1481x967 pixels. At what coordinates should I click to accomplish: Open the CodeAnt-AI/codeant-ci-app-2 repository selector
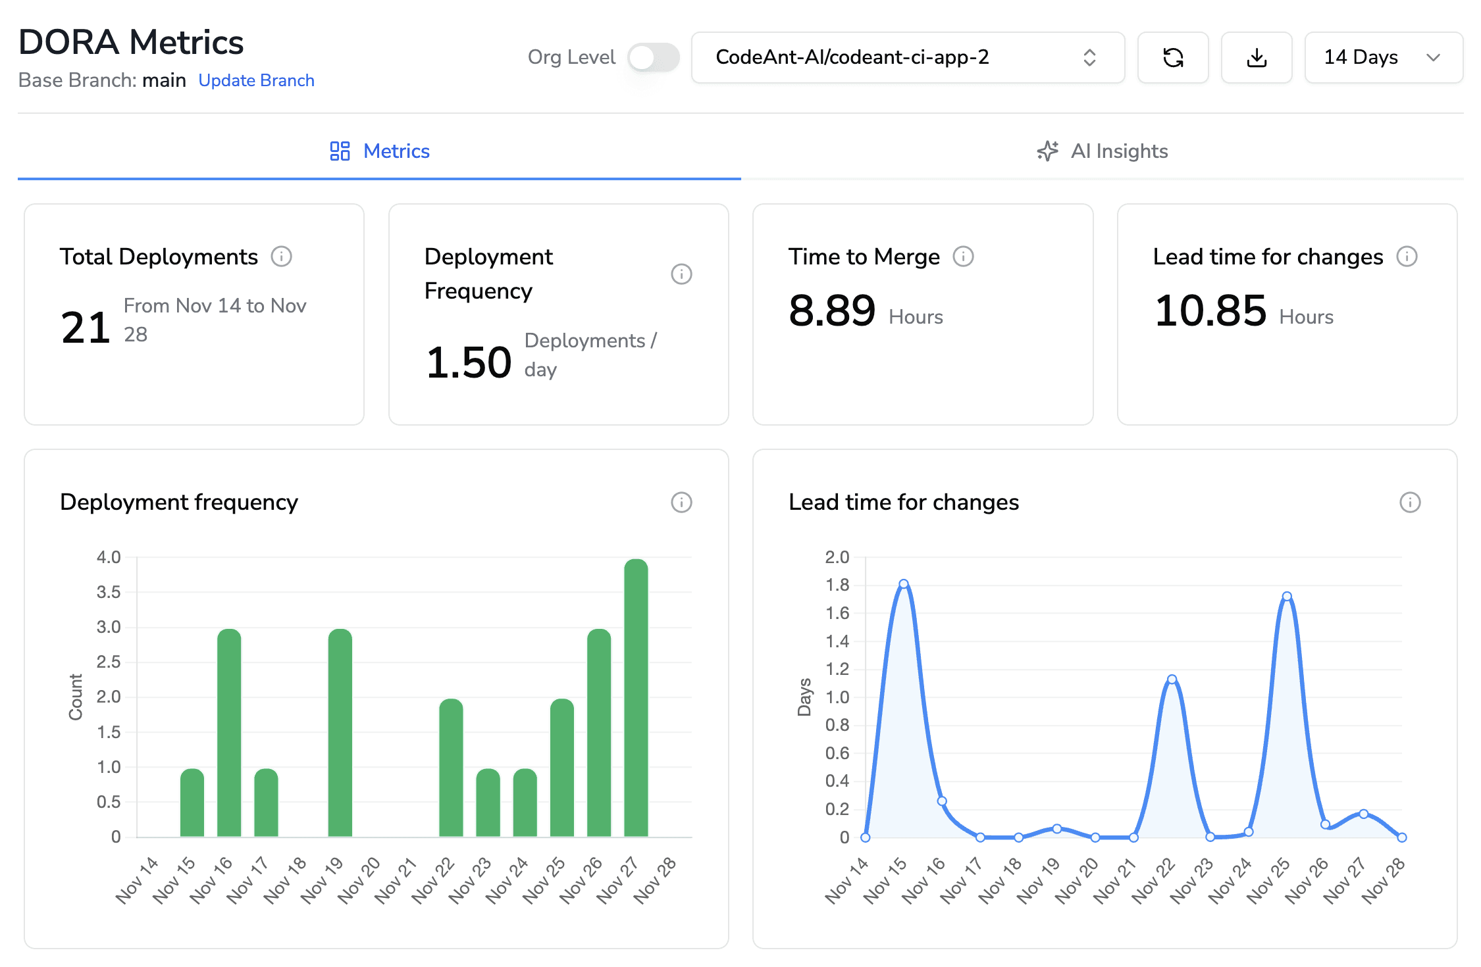907,57
